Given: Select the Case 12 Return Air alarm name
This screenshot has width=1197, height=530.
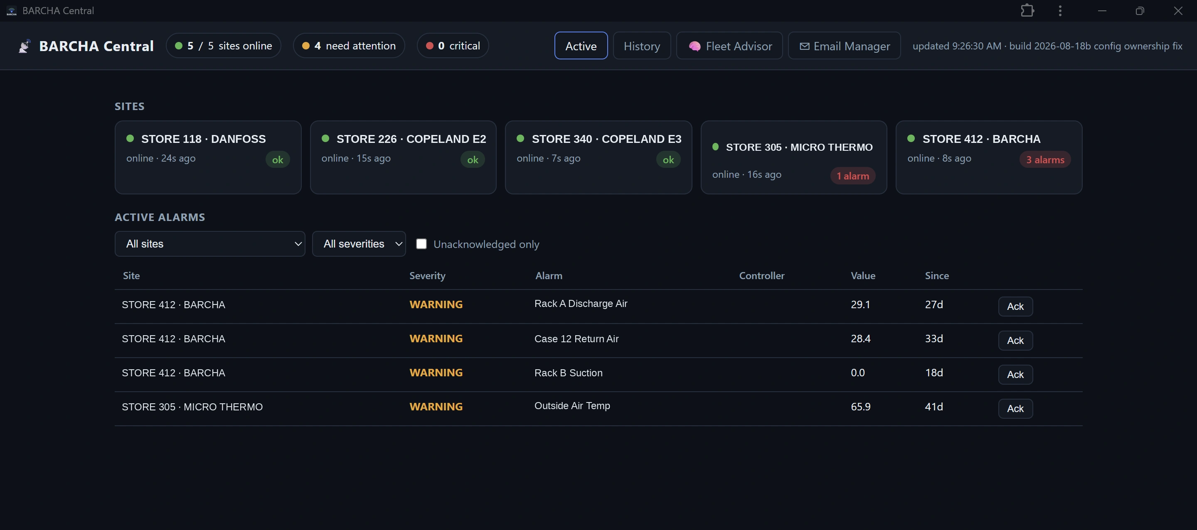Looking at the screenshot, I should pos(576,339).
